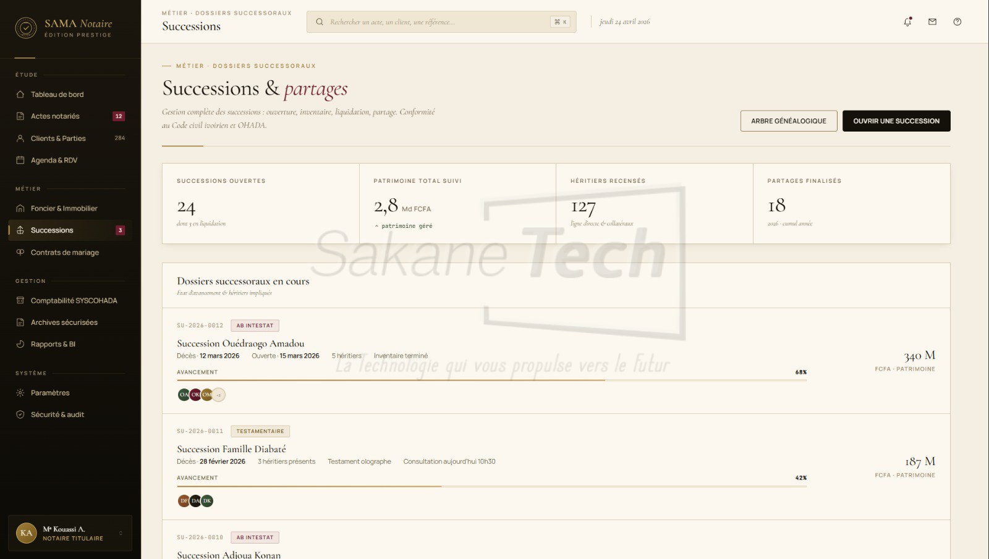Viewport: 989px width, 559px height.
Task: Focus the search field Rechercher un acte
Action: (441, 22)
